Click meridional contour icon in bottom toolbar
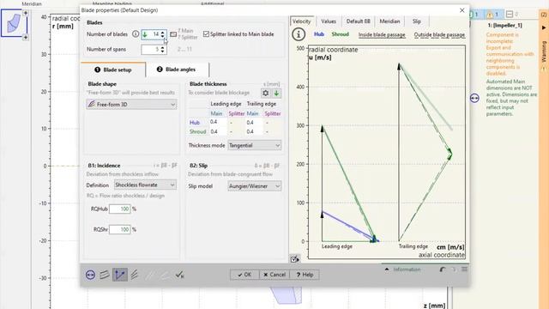549x309 pixels. coord(105,275)
